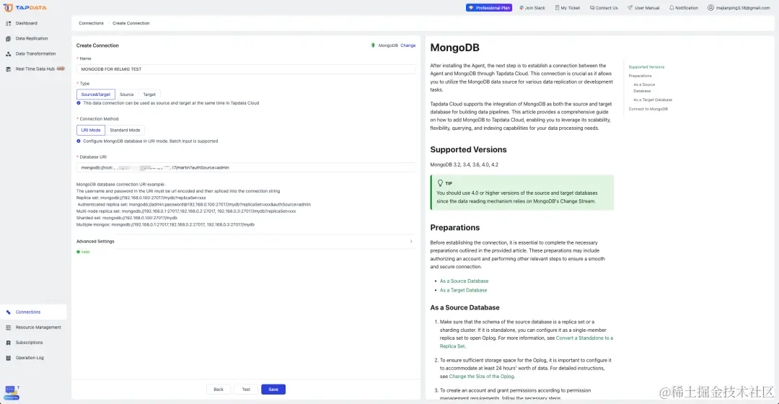The width and height of the screenshot is (779, 404).
Task: Click the Type info icon
Action: 79,103
